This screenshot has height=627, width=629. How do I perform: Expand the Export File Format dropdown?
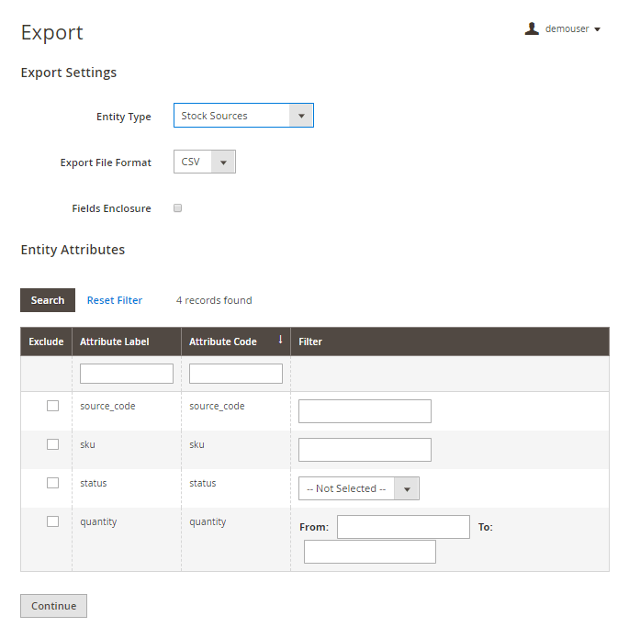pos(205,162)
